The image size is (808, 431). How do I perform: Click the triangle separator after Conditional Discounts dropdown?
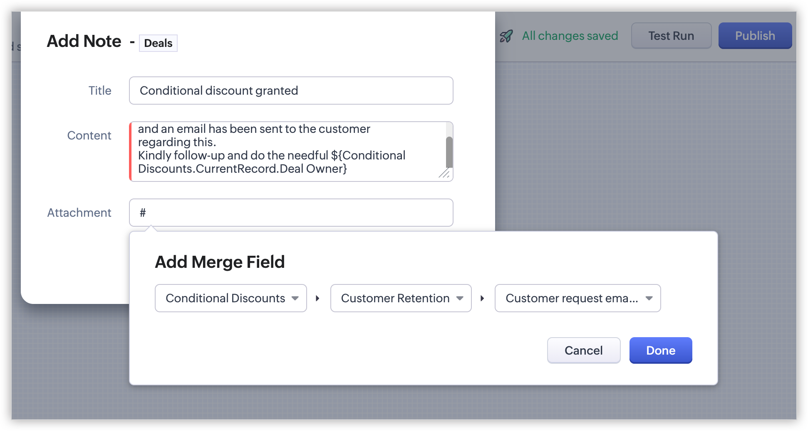(x=317, y=298)
